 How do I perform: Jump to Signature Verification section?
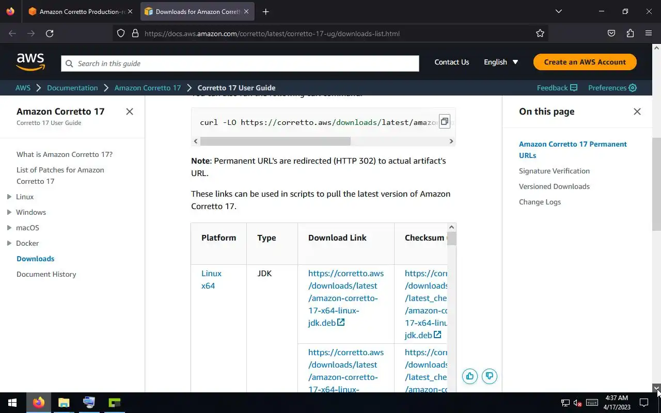[x=554, y=171]
